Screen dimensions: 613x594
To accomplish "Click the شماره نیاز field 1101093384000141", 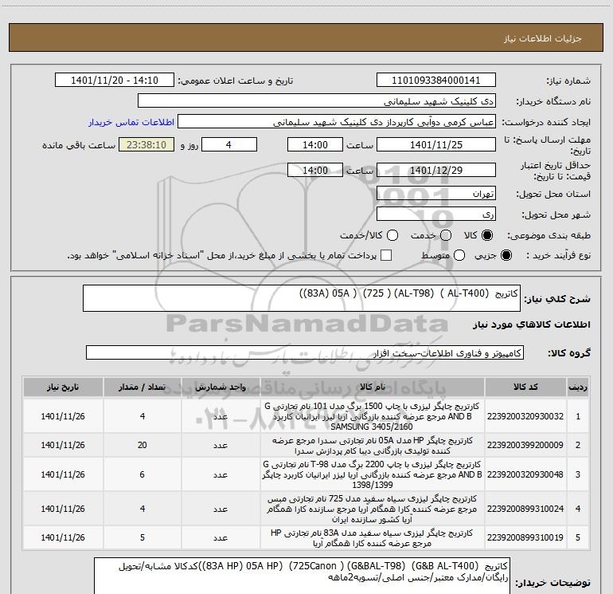I will point(436,81).
